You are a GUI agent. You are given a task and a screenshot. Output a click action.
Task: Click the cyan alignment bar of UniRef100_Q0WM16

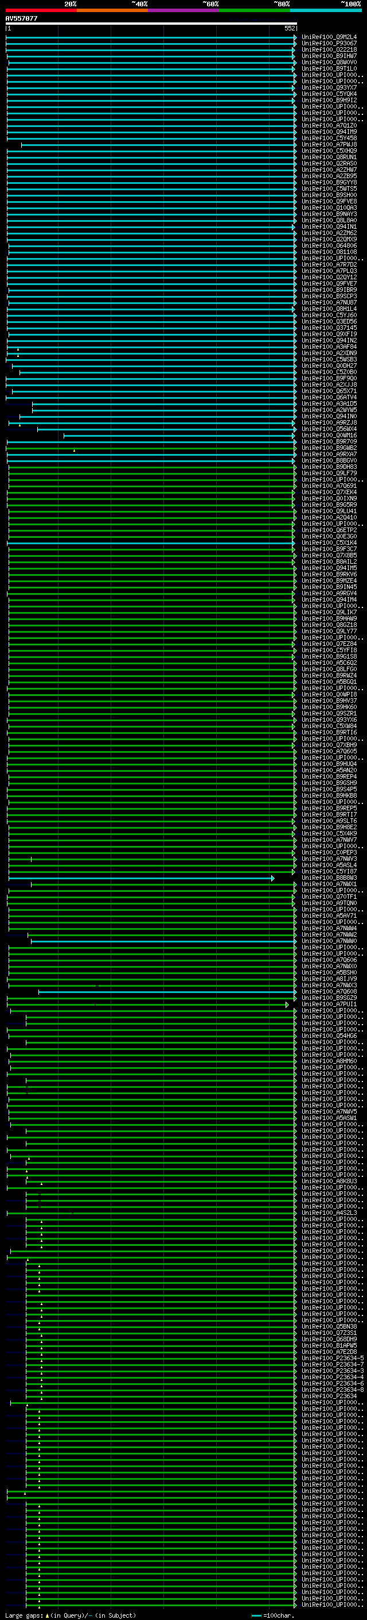(178, 436)
